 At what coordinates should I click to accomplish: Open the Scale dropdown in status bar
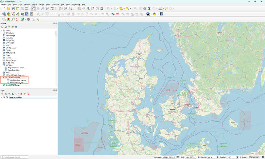pyautogui.click(x=195, y=157)
